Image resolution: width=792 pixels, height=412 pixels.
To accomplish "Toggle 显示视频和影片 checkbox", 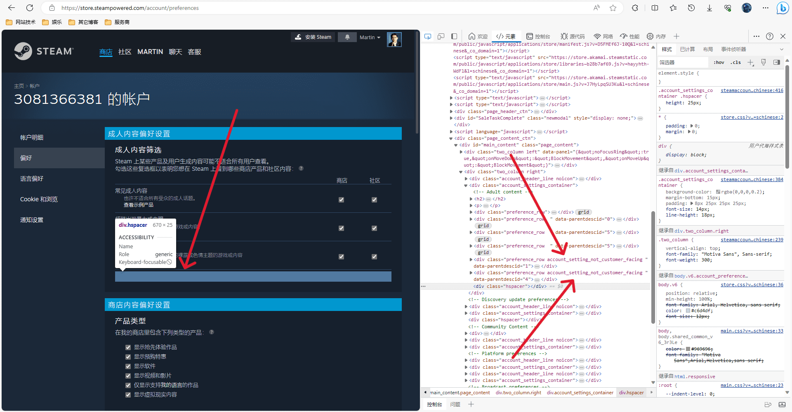I will pos(128,376).
